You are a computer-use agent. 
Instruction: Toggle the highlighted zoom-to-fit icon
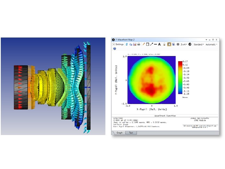click(x=169, y=44)
